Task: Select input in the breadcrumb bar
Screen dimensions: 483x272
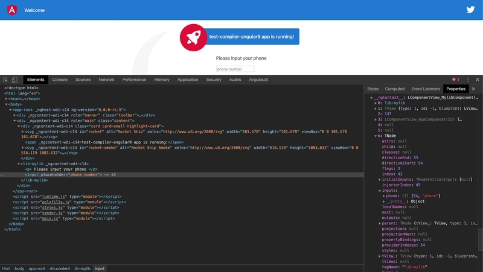Action: (x=100, y=268)
